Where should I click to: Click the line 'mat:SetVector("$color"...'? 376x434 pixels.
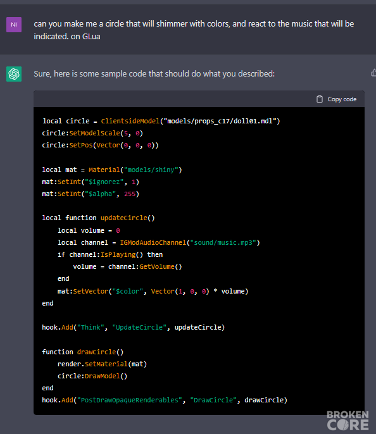coord(153,292)
